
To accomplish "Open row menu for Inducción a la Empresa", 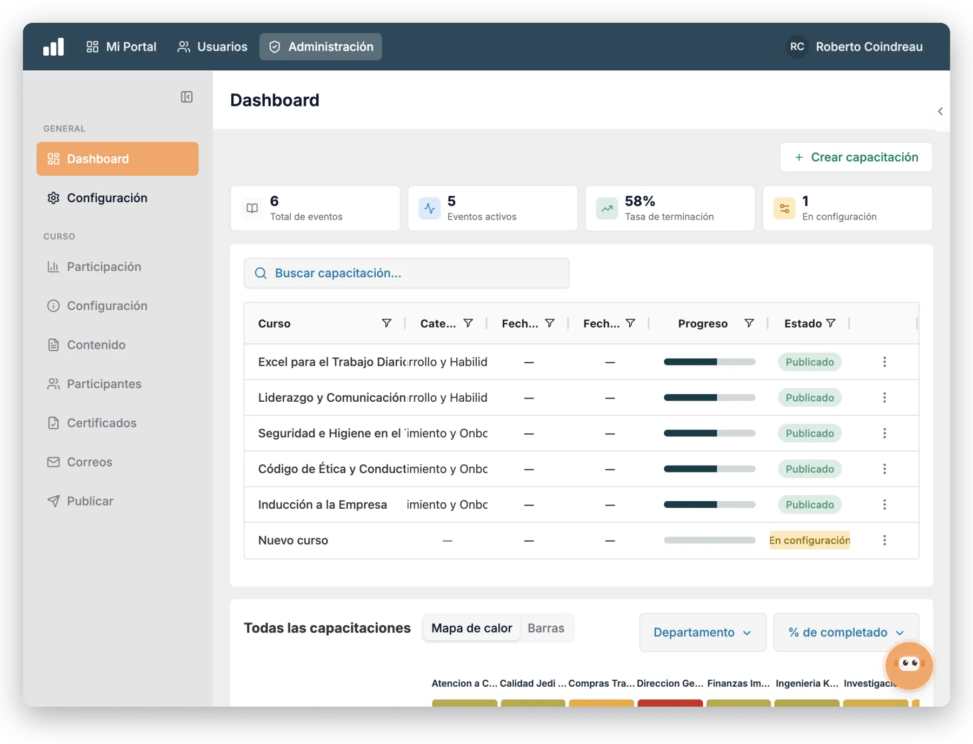I will [x=884, y=504].
